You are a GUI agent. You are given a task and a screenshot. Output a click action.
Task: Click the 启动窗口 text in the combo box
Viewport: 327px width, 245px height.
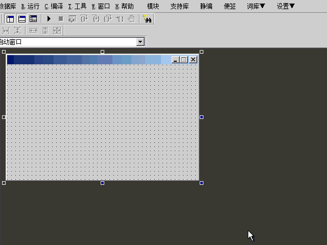(10, 42)
